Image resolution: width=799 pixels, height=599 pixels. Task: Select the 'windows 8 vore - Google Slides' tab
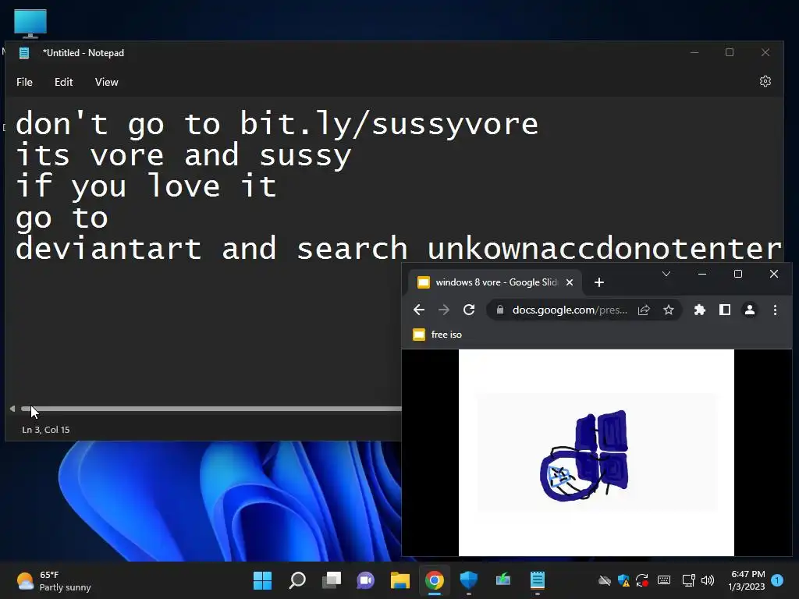pos(495,282)
